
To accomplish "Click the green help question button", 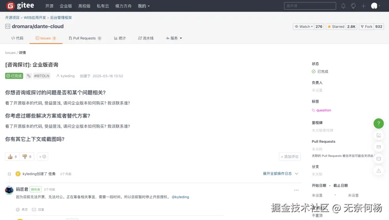I will pos(378,123).
